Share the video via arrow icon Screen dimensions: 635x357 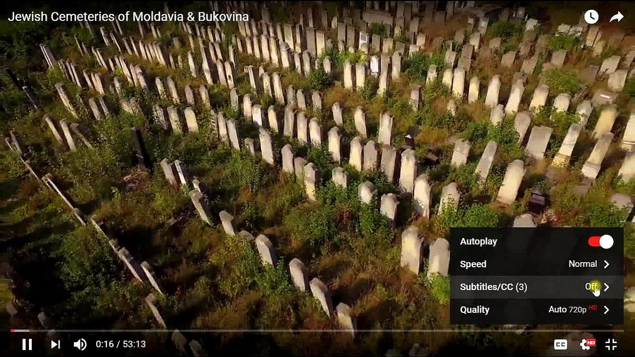click(617, 17)
